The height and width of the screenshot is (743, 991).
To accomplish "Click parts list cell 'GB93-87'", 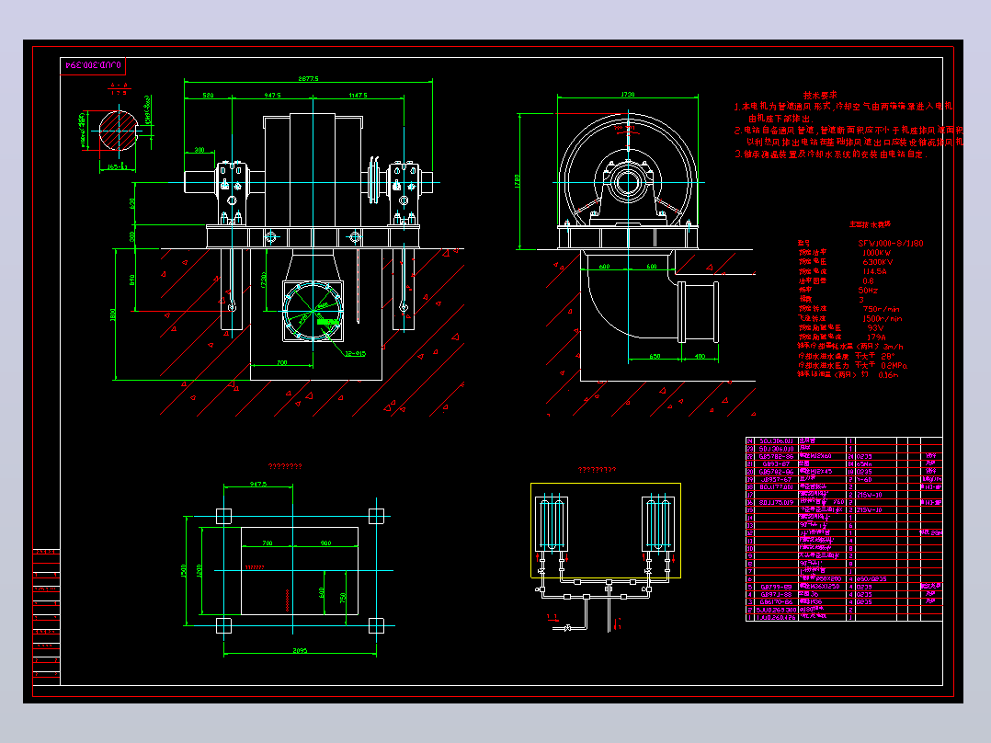I will (776, 464).
